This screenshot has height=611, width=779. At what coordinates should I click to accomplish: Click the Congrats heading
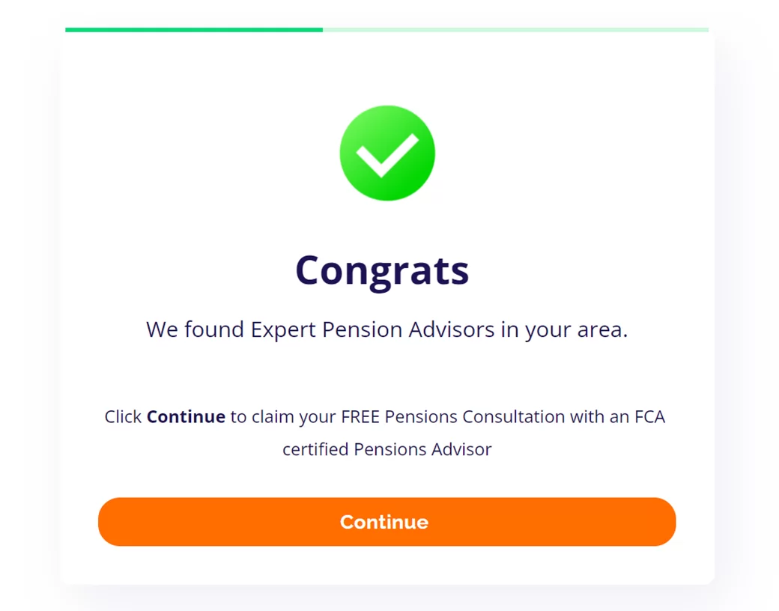[x=382, y=270]
